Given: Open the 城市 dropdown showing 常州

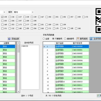Looking at the screenshot, I should tap(24, 12).
